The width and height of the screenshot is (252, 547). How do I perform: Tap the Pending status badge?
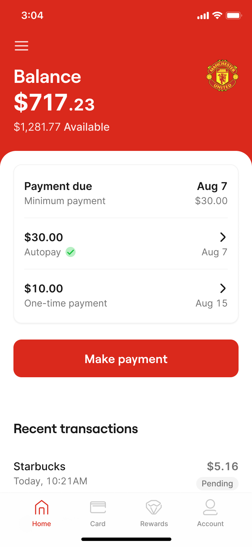pyautogui.click(x=217, y=484)
